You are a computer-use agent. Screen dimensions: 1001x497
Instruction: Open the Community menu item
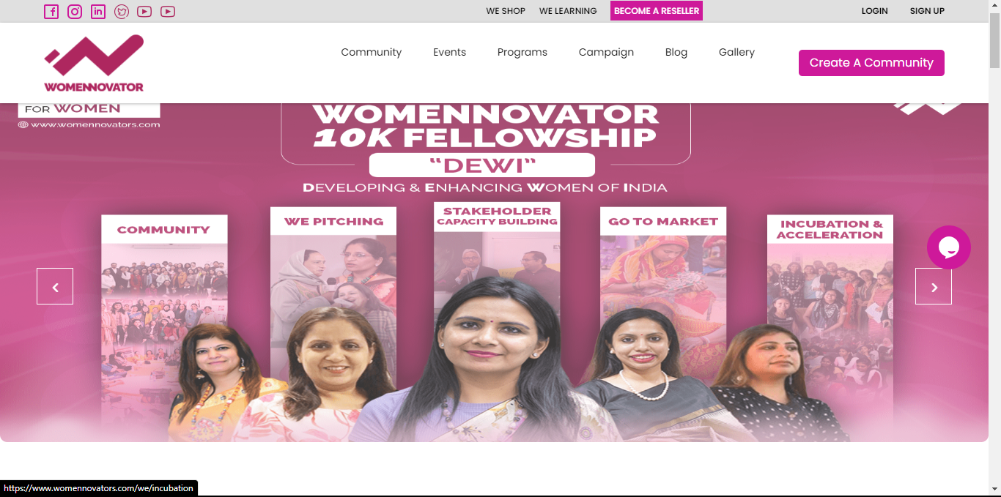(x=372, y=52)
